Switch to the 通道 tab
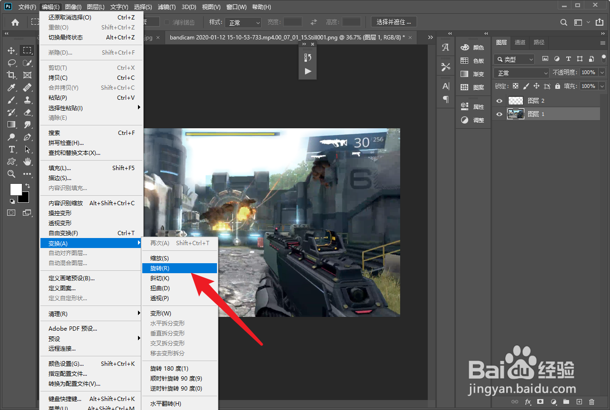The image size is (610, 410). point(520,42)
